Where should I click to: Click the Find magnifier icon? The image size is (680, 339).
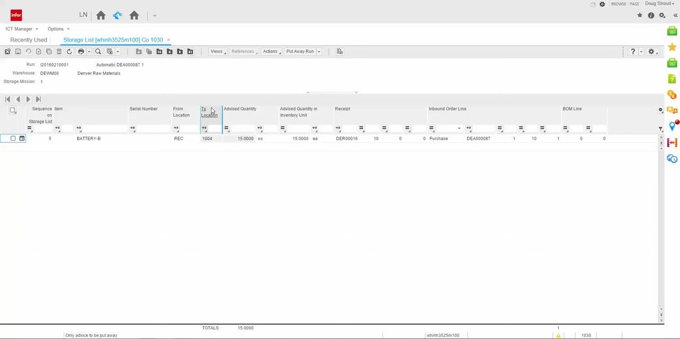(98, 52)
